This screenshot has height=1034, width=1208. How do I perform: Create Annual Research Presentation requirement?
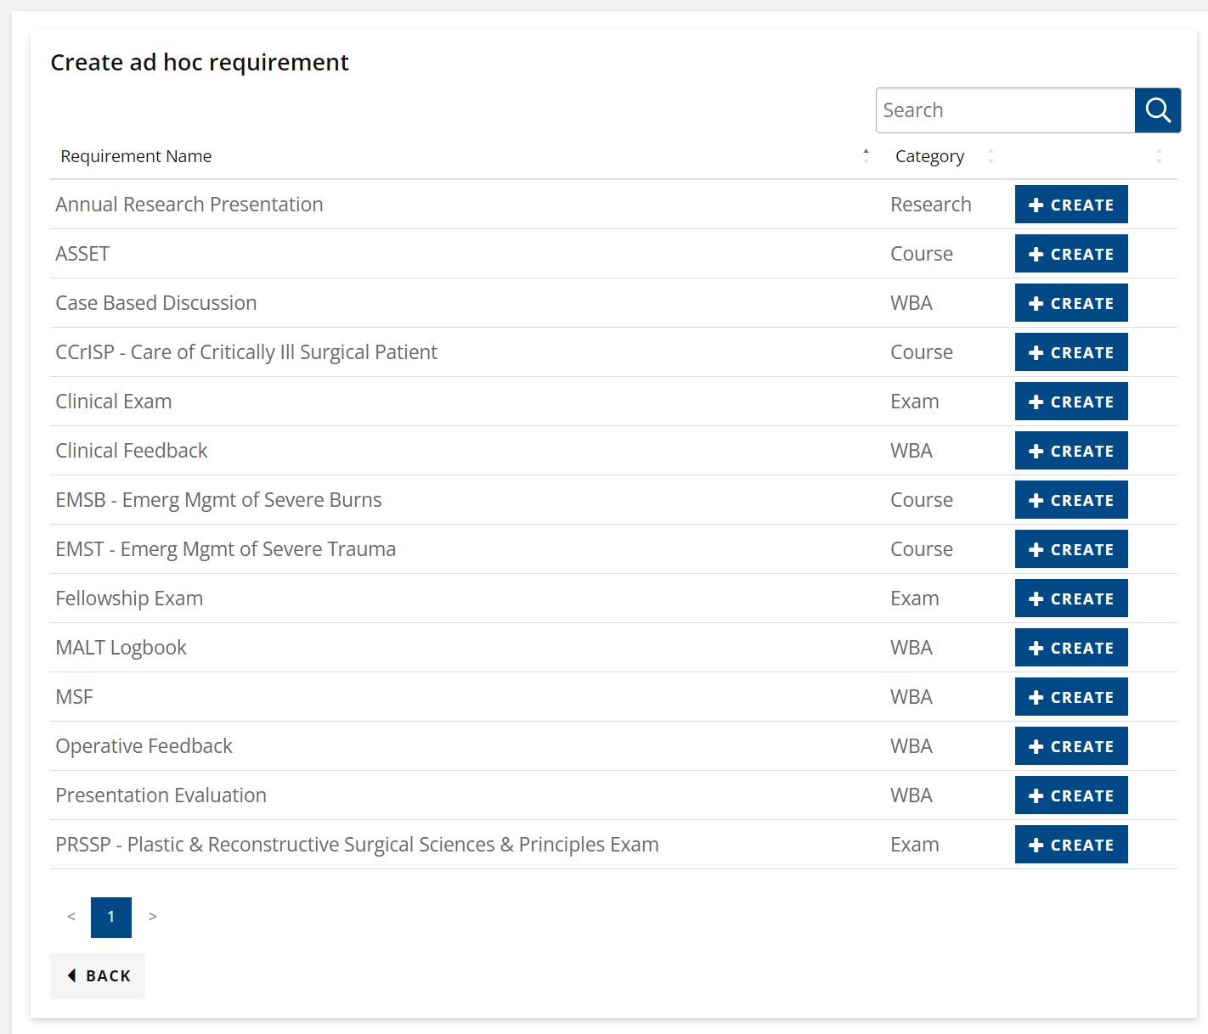click(1070, 205)
